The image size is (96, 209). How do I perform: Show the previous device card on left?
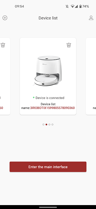click(x=5, y=76)
